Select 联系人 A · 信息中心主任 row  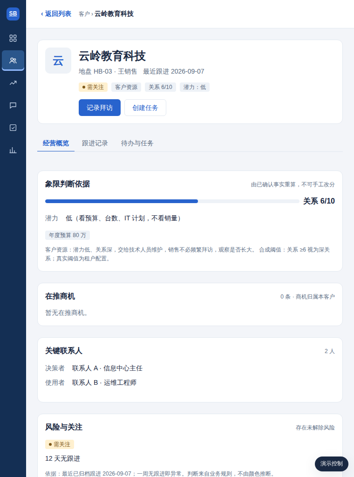click(107, 368)
